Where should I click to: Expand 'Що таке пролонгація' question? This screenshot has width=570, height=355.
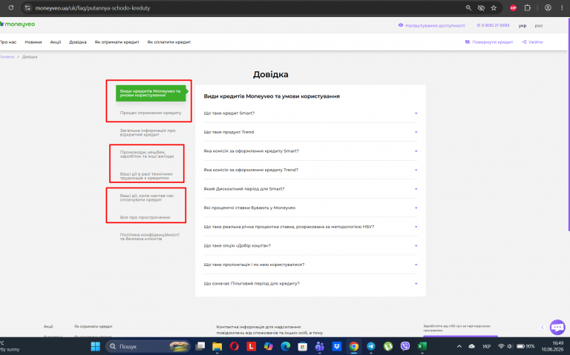coord(310,265)
